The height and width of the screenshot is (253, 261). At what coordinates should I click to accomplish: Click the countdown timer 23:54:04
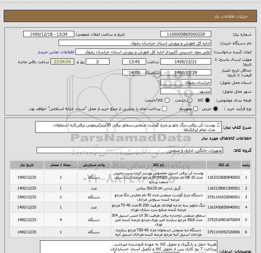point(62,61)
